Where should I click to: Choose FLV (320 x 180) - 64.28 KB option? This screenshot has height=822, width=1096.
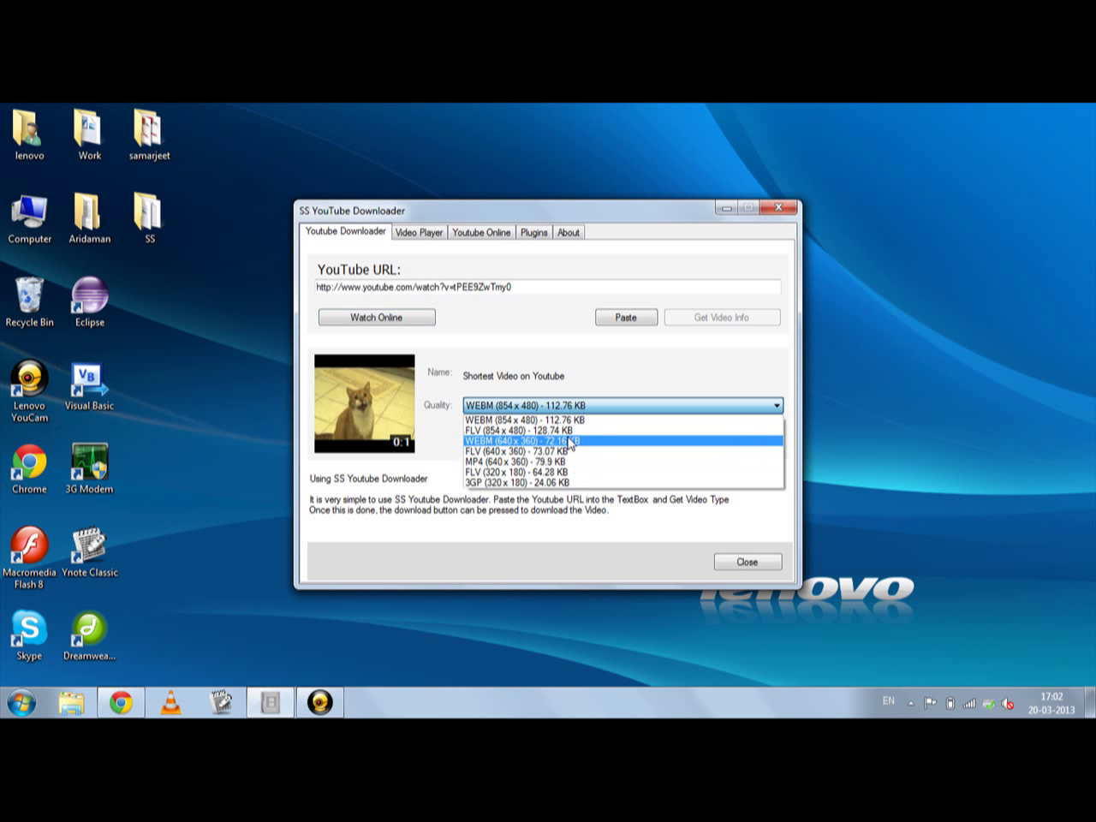pos(623,472)
